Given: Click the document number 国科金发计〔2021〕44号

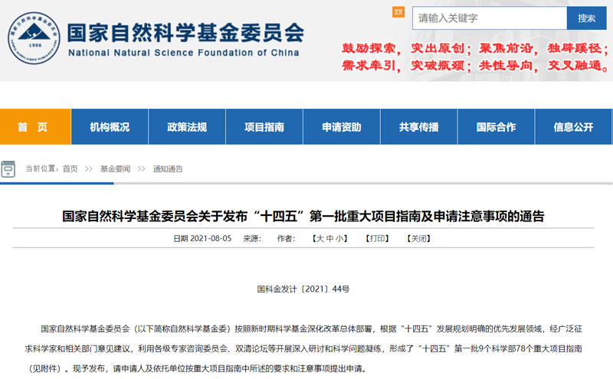Looking at the screenshot, I should click(303, 289).
